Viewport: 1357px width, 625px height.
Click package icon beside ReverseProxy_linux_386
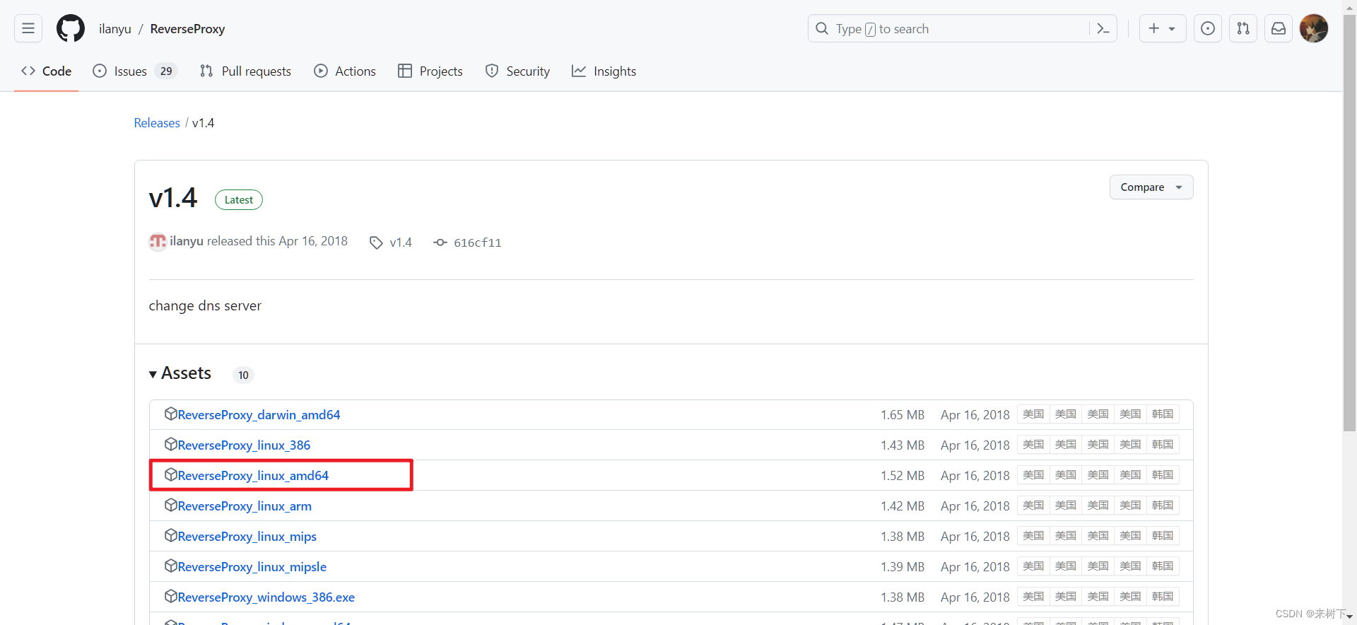pyautogui.click(x=170, y=444)
